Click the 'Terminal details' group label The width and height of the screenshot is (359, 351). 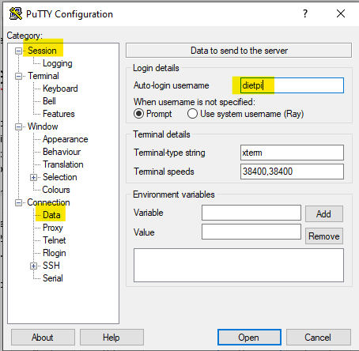(161, 134)
